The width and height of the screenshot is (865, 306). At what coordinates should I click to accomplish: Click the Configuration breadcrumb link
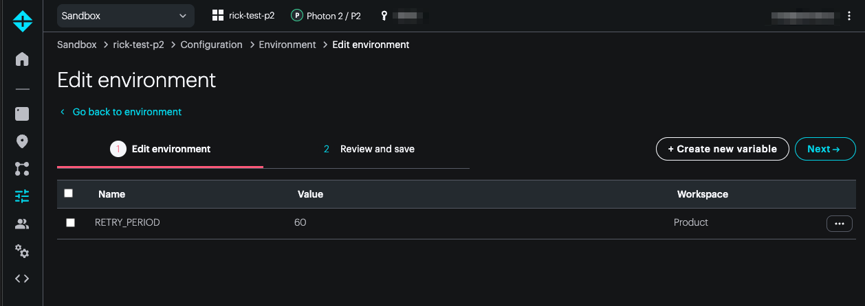pyautogui.click(x=211, y=45)
